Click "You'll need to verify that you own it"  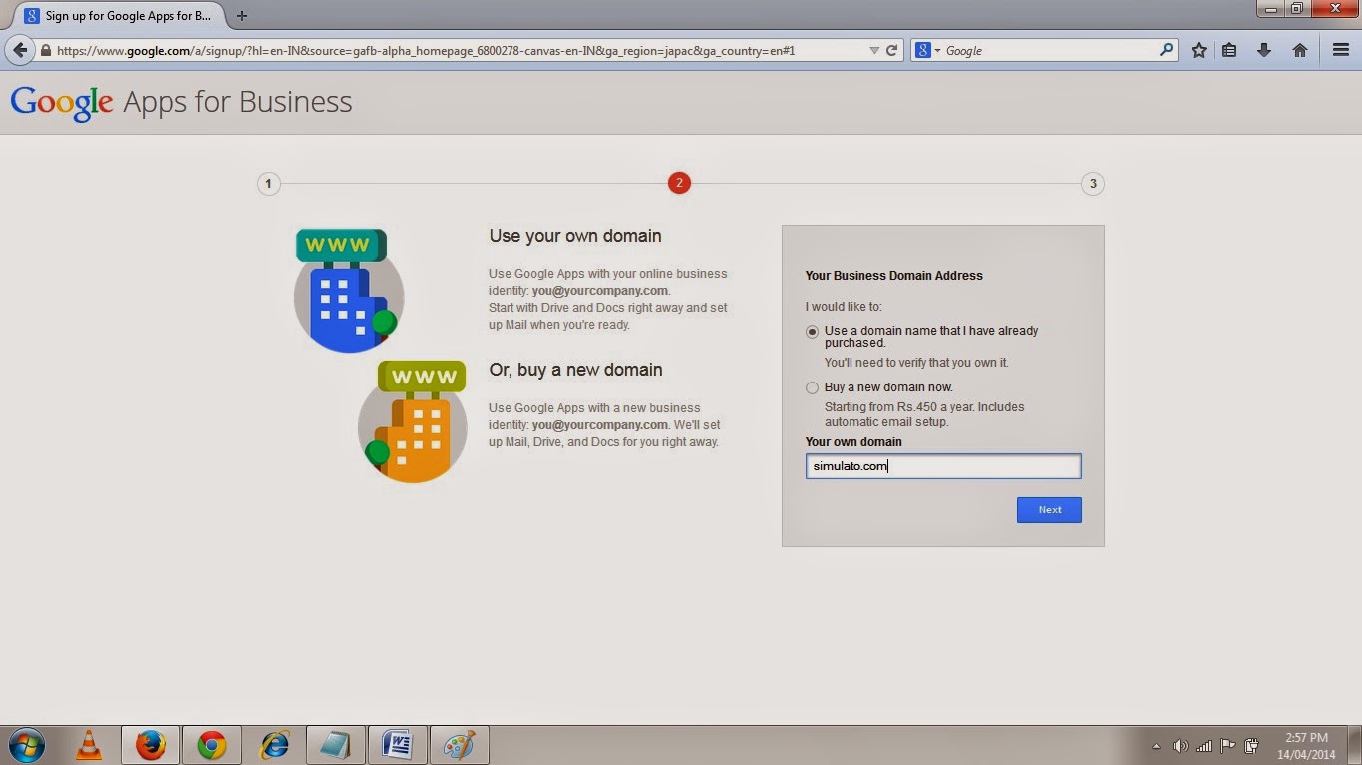click(x=916, y=363)
